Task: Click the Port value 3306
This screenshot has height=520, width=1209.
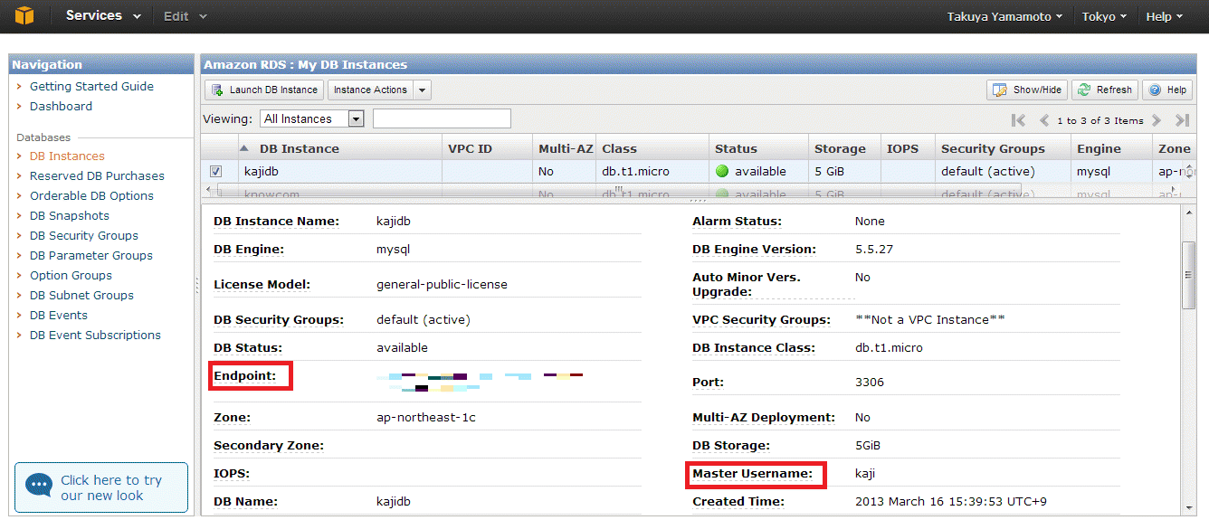Action: 870,383
